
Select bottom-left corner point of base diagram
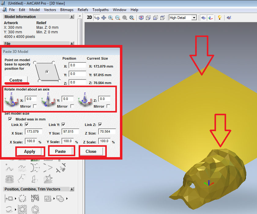(39, 81)
